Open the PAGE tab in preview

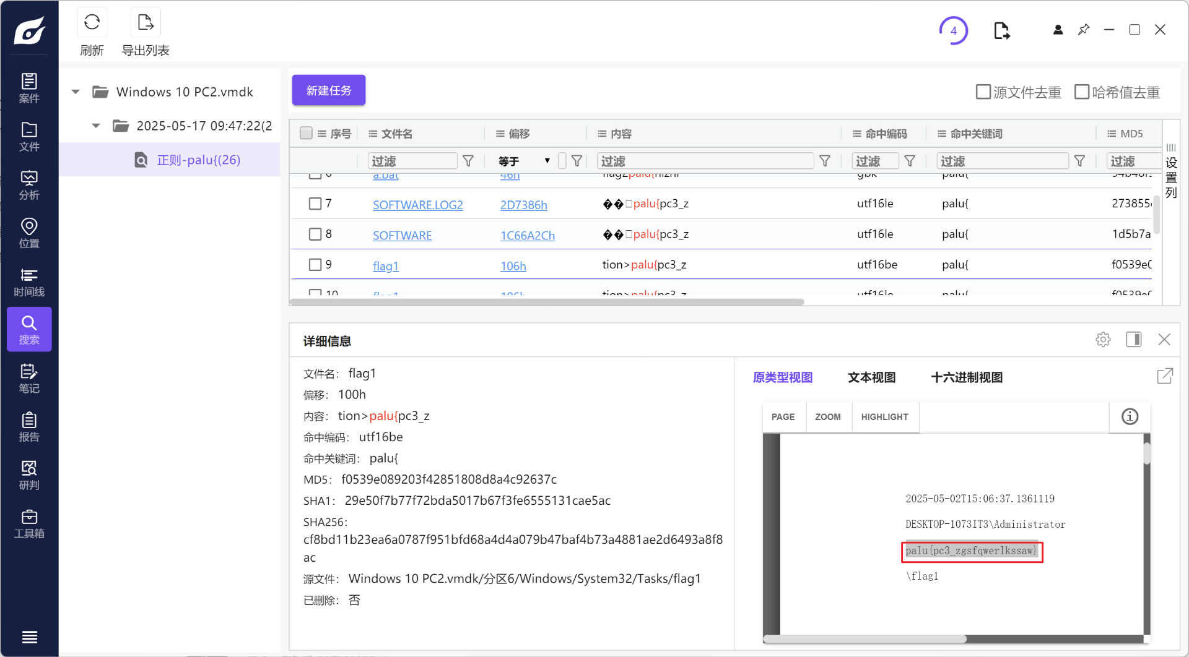click(783, 417)
